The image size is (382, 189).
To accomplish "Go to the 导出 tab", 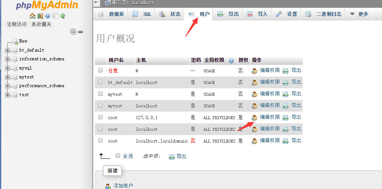I will [x=228, y=14].
